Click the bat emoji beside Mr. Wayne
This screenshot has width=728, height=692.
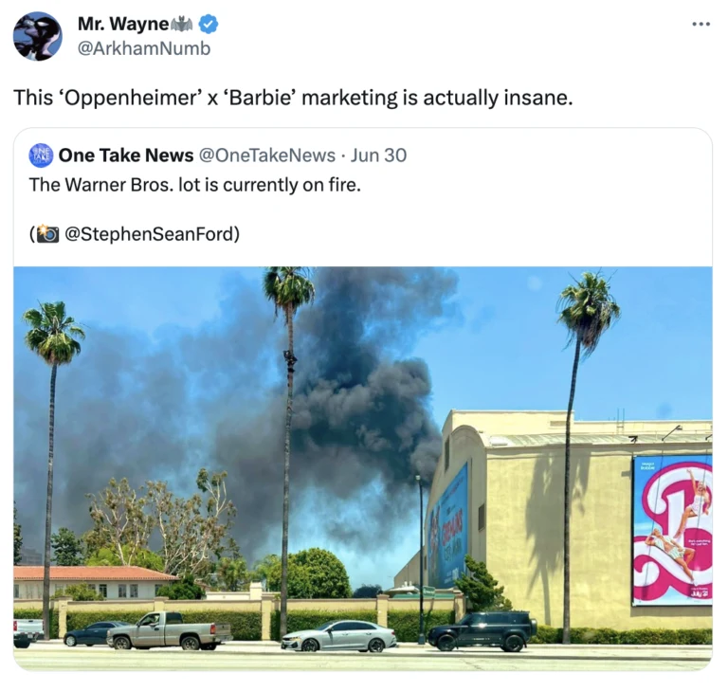click(x=182, y=24)
